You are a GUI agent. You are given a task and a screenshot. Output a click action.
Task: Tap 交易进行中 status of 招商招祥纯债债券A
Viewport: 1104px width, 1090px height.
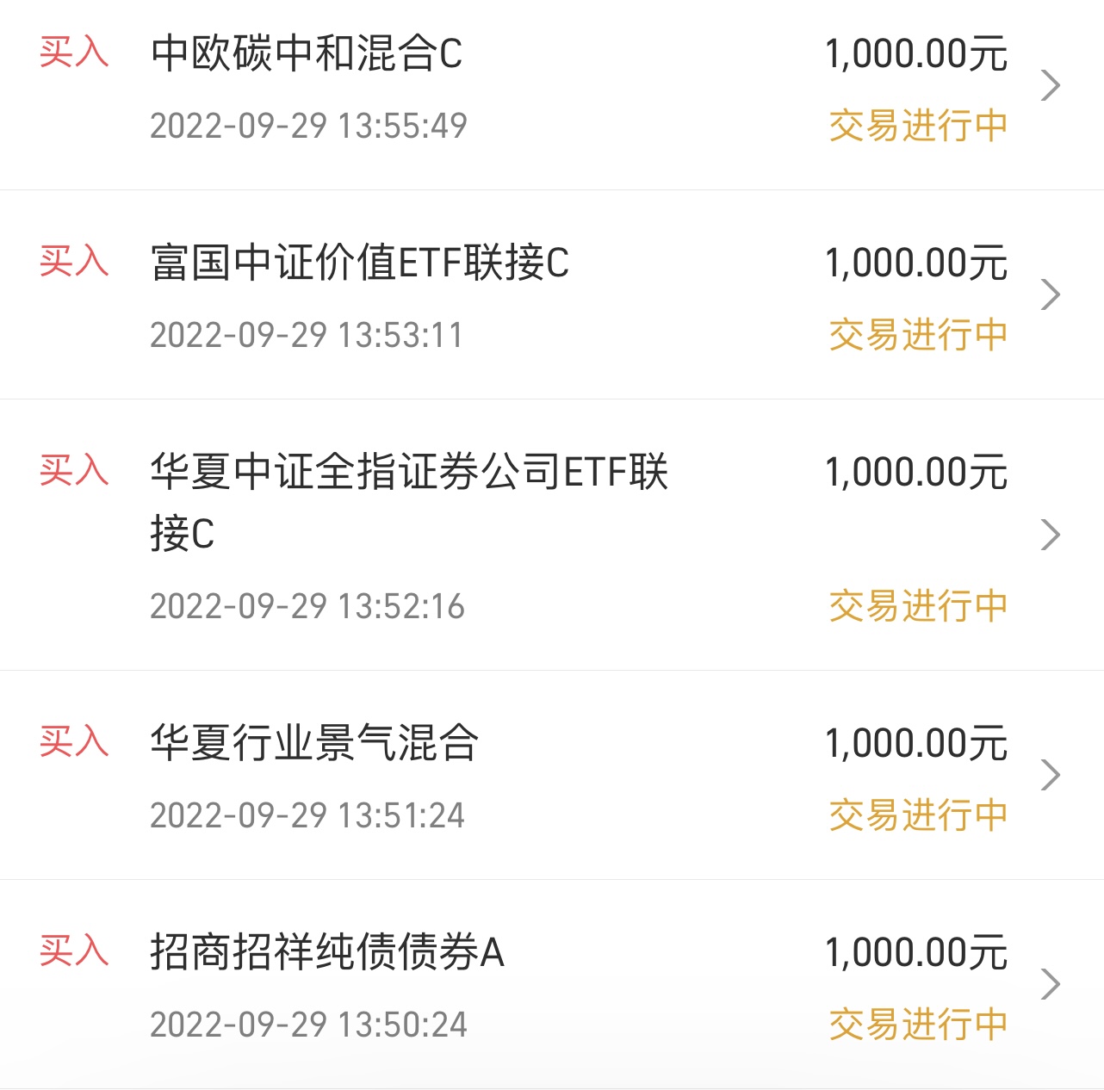coord(918,1025)
